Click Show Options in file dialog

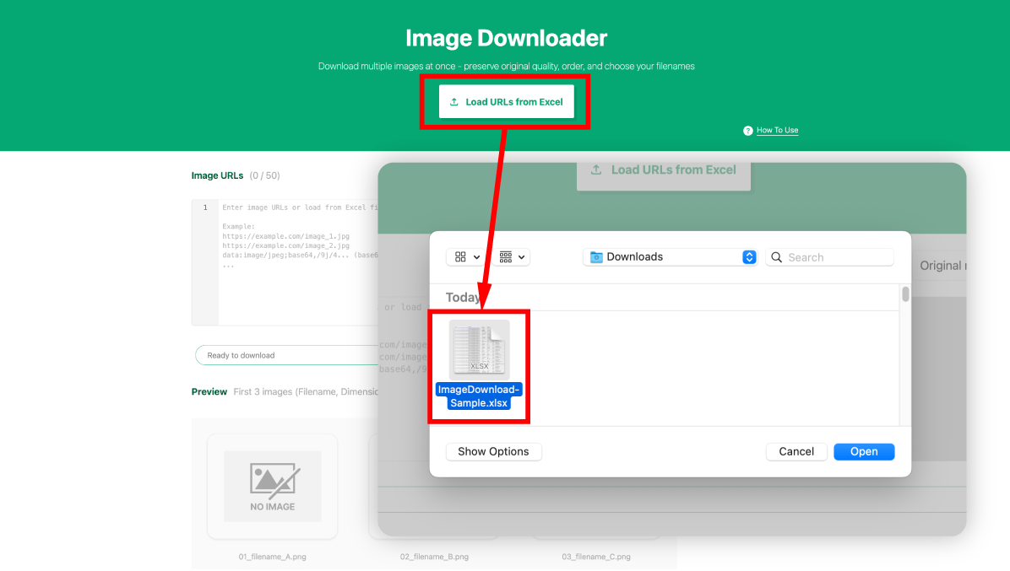(x=493, y=451)
